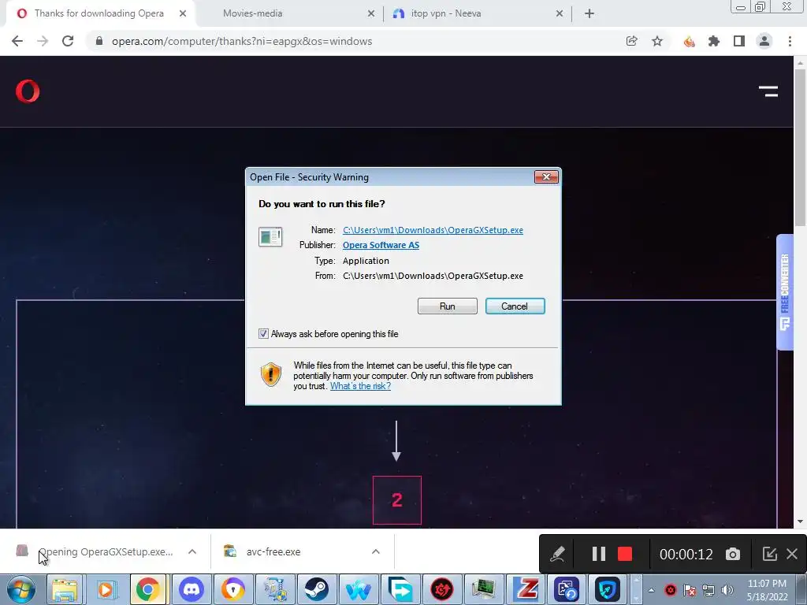Open the media player taskbar icon

click(x=106, y=589)
